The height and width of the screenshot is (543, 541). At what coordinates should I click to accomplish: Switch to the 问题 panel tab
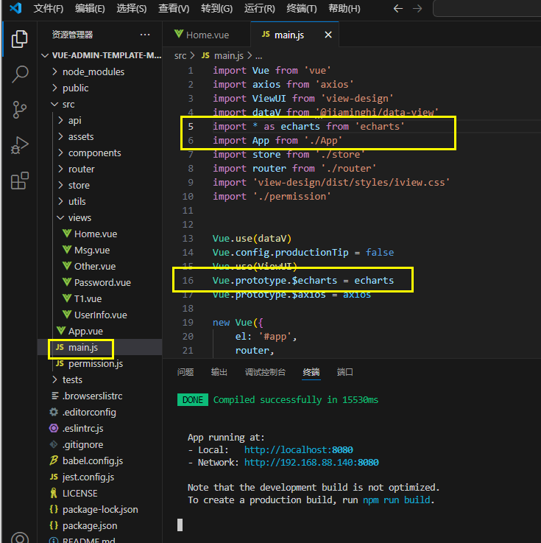point(185,372)
